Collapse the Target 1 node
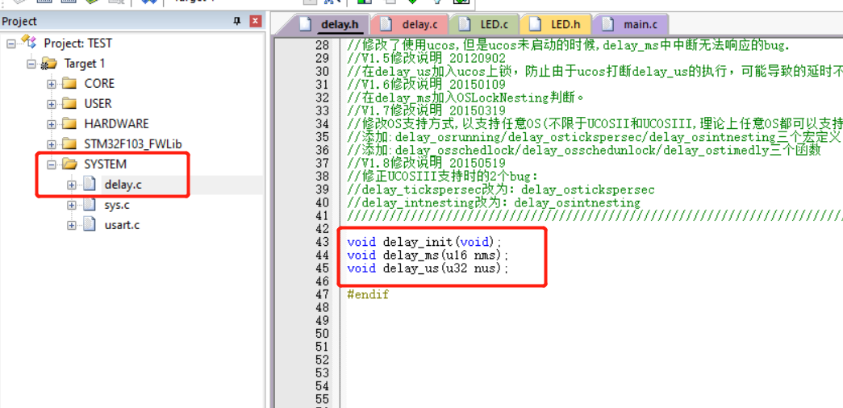 (31, 64)
